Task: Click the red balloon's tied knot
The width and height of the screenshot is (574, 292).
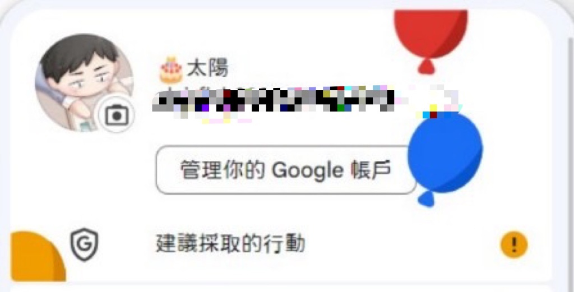Action: coord(426,67)
